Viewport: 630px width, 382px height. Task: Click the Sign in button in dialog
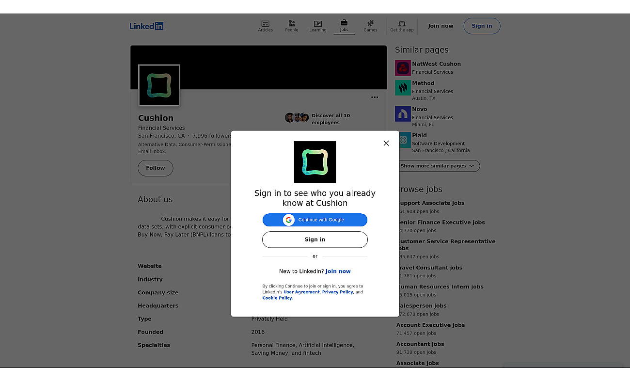(x=315, y=239)
